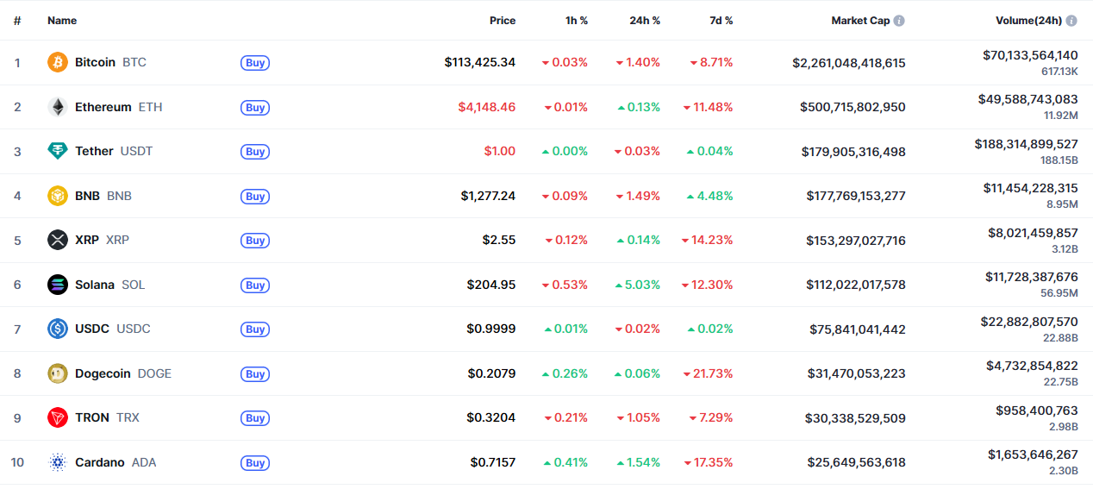This screenshot has width=1093, height=489.
Task: Open the Market Cap info tooltip icon
Action: click(x=899, y=21)
